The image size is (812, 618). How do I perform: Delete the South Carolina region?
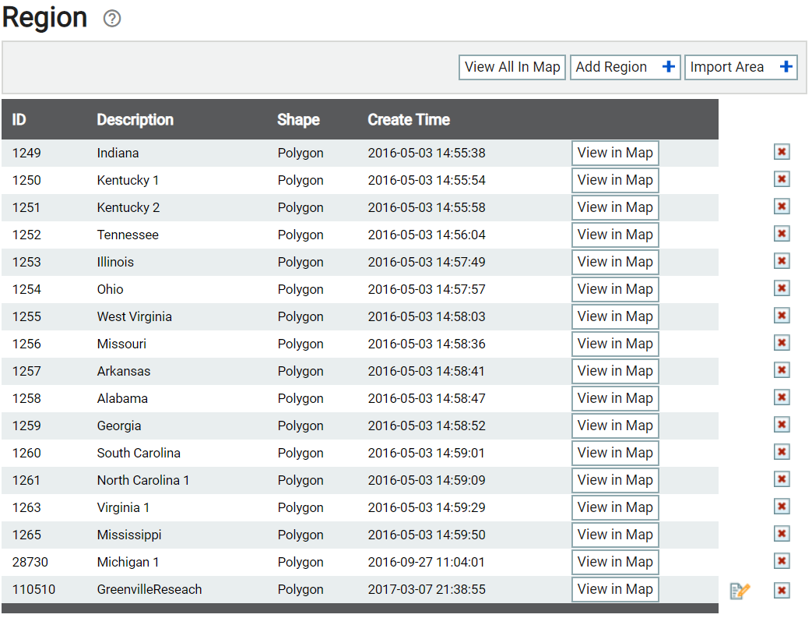[x=782, y=452]
